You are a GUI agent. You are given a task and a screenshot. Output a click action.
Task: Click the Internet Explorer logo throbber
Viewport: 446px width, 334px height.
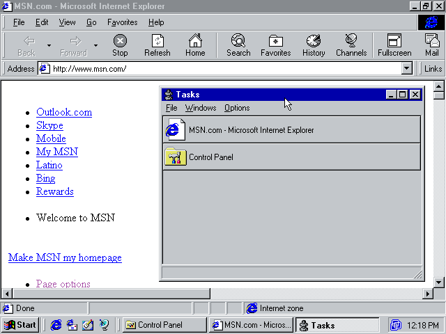click(x=431, y=22)
